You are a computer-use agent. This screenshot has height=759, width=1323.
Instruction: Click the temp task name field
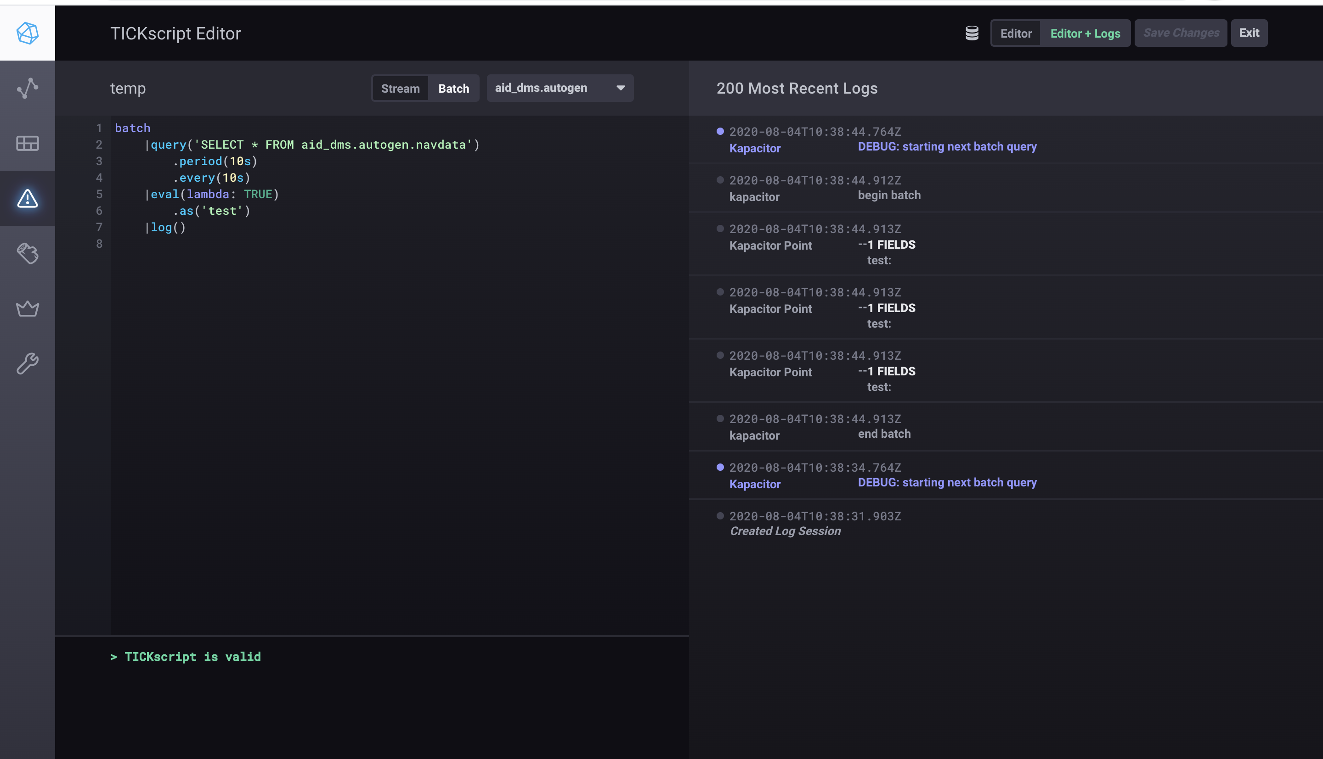(128, 88)
